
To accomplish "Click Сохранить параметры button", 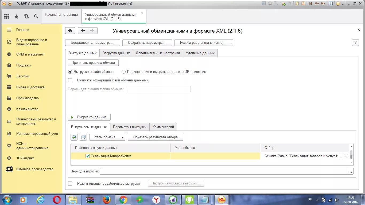I will pyautogui.click(x=147, y=43).
